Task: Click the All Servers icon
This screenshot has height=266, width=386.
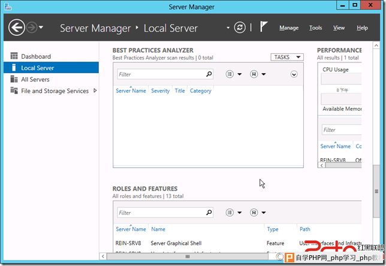Action: point(14,79)
